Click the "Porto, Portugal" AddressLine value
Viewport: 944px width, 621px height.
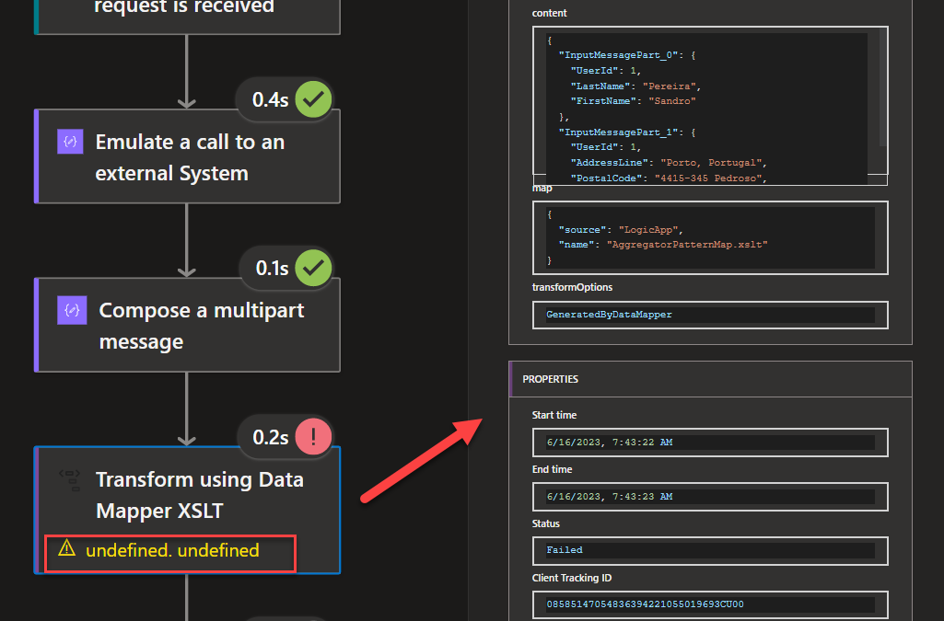pyautogui.click(x=711, y=163)
